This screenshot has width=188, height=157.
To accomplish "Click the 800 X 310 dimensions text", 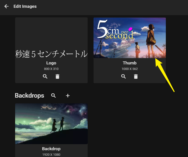I will click(51, 69).
